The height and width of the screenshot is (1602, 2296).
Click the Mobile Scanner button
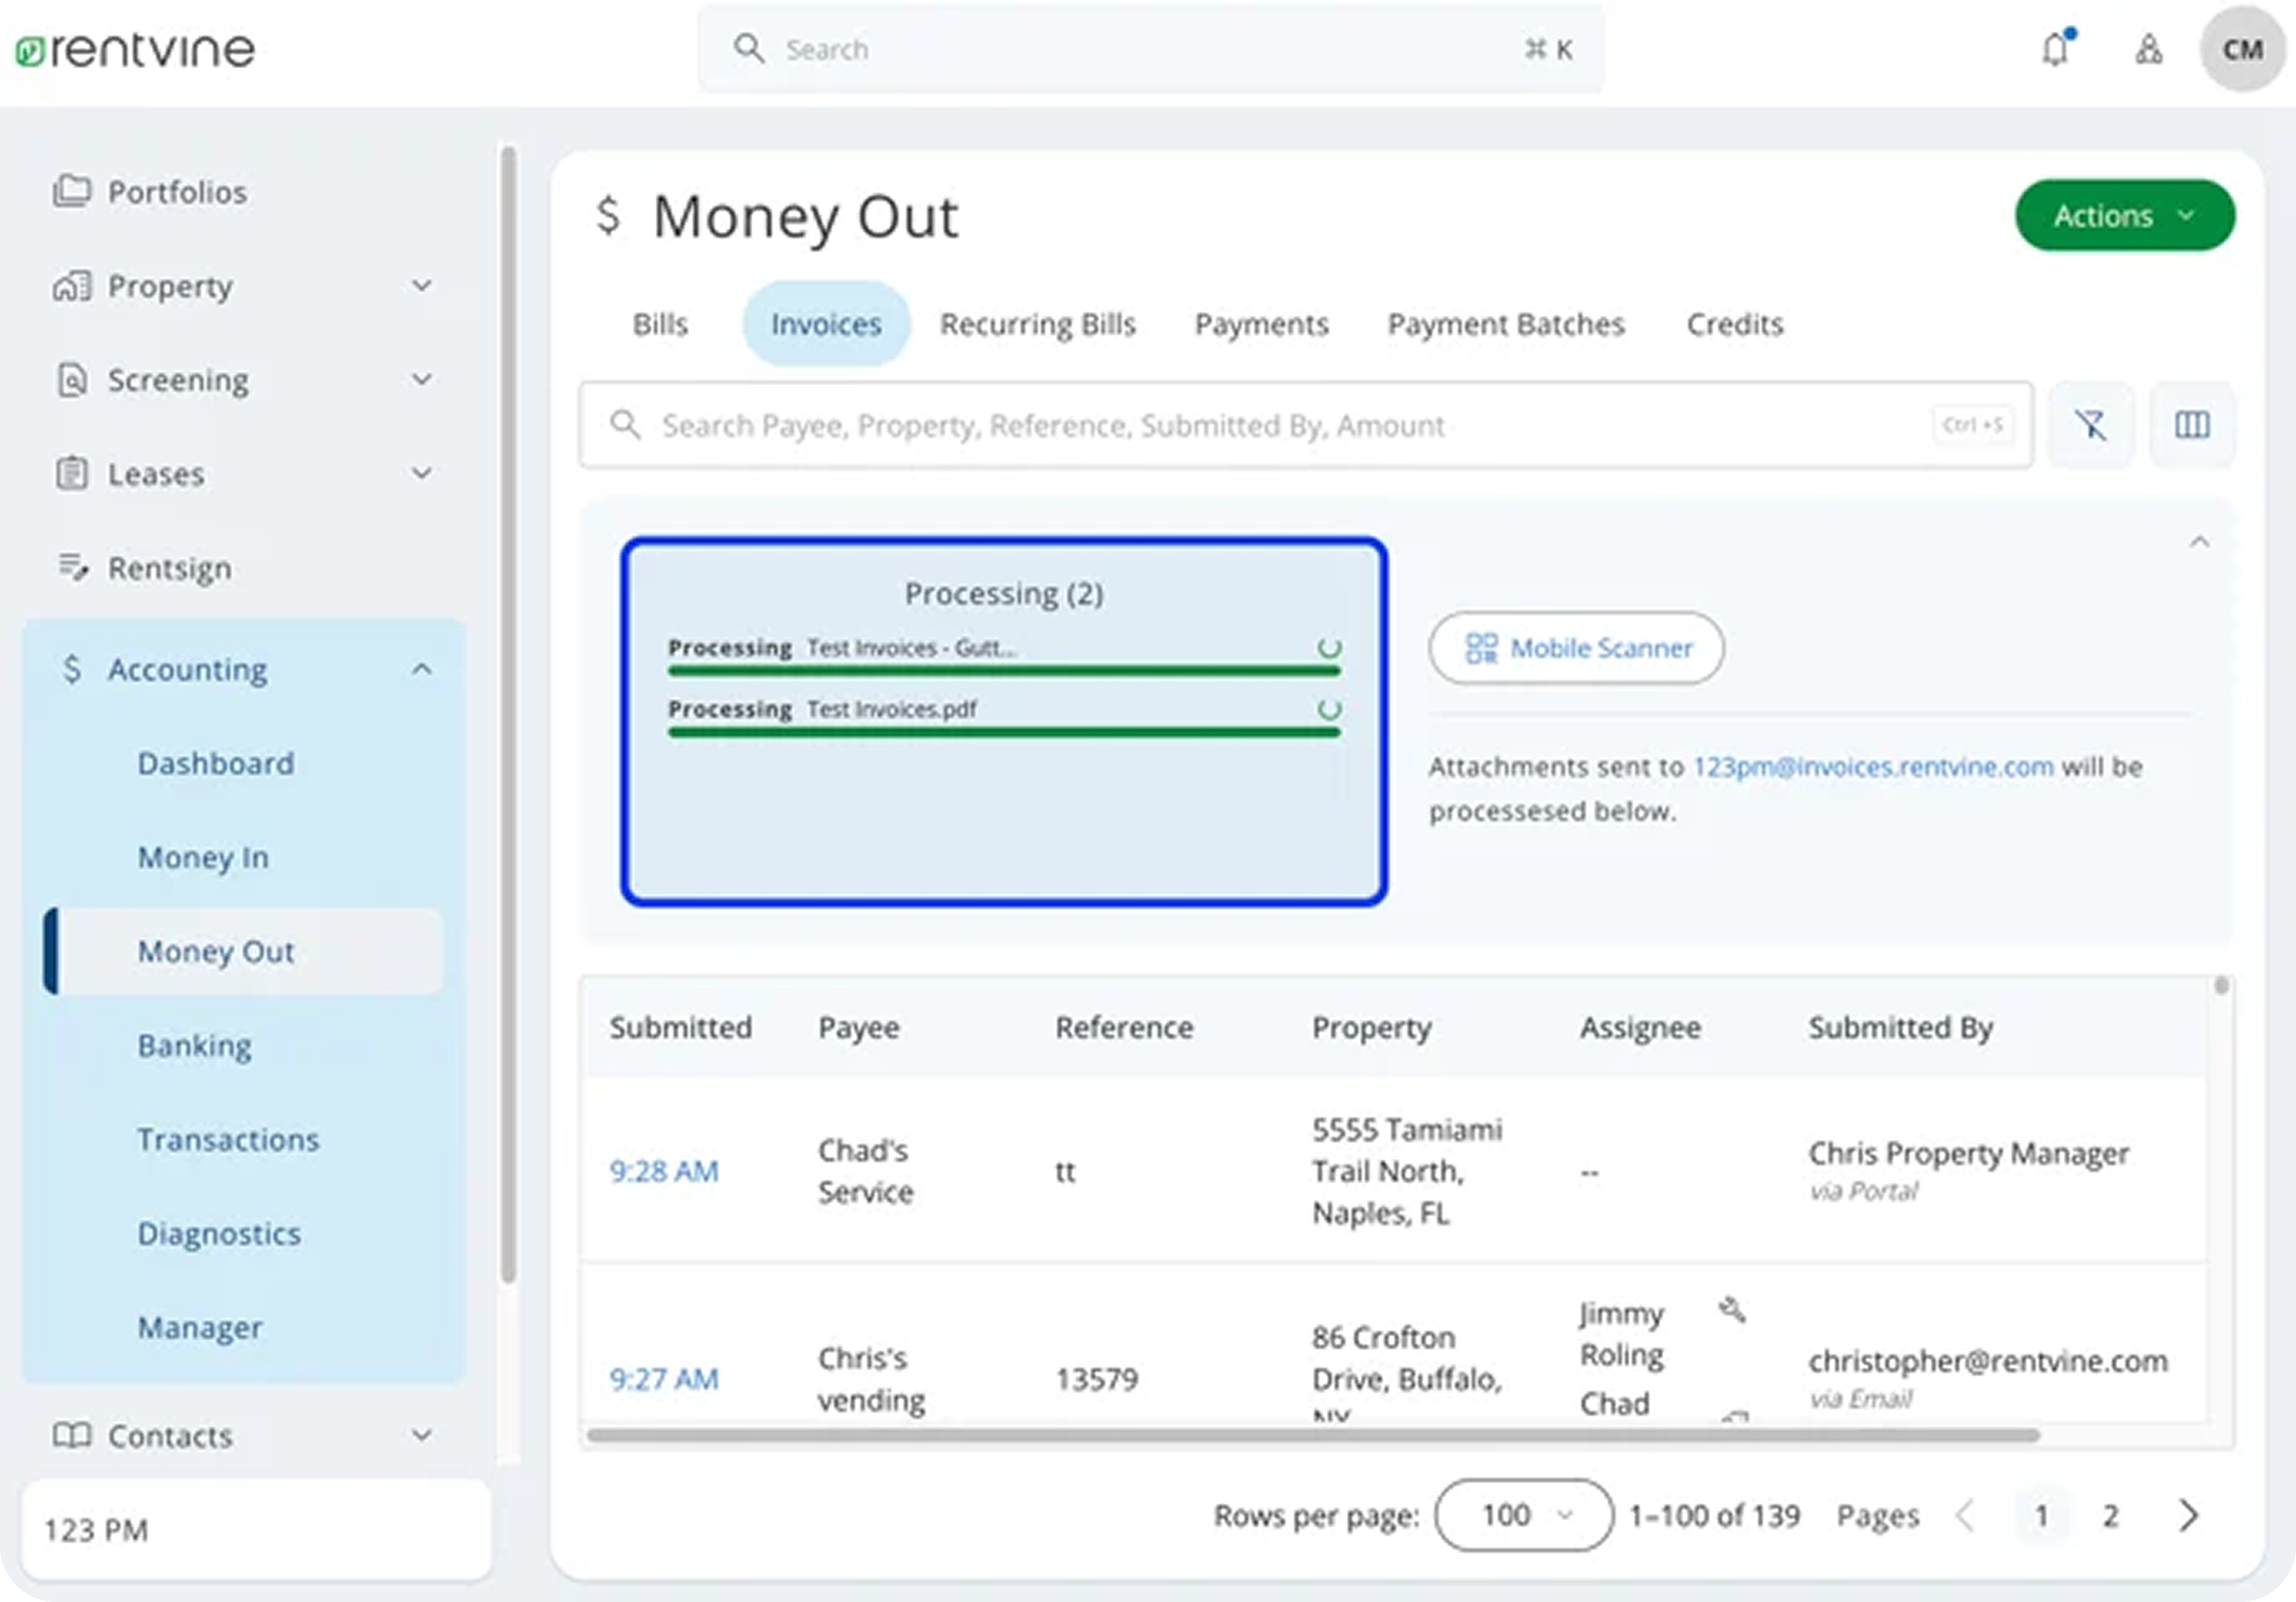[x=1576, y=648]
